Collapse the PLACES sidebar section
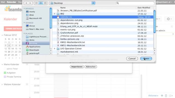 point(24,33)
